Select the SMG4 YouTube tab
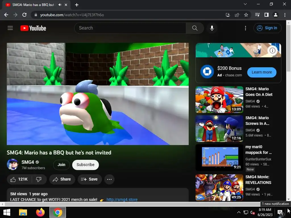The image size is (291, 218). tap(33, 5)
